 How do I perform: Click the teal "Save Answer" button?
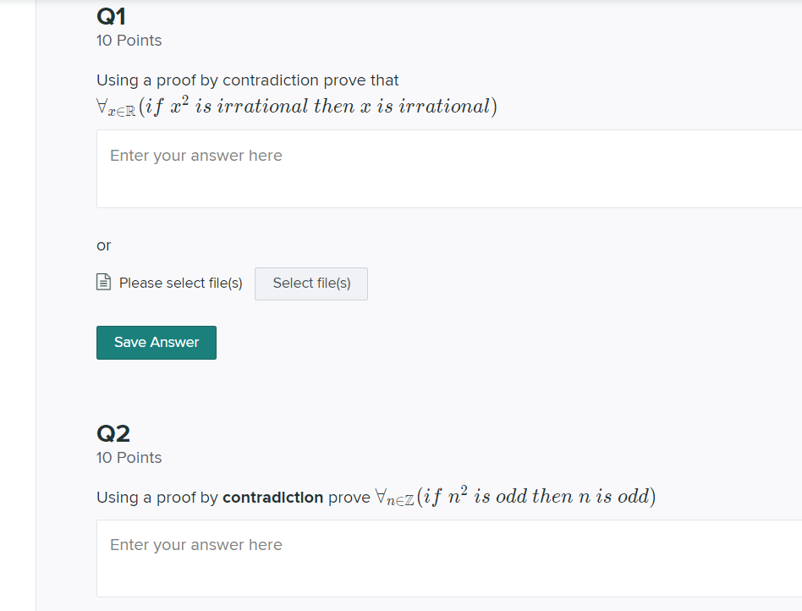pyautogui.click(x=156, y=342)
